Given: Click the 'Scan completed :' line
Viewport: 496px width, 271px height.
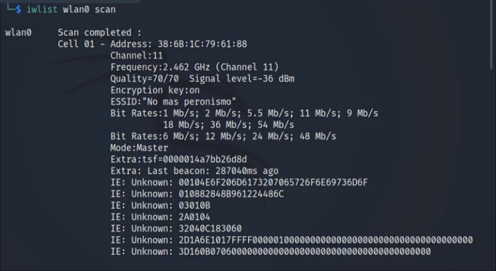Looking at the screenshot, I should (99, 32).
